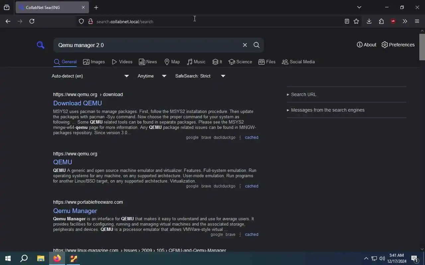Screen dimensions: 425x265
Task: Click Firefox in the taskbar
Action: coord(57,258)
